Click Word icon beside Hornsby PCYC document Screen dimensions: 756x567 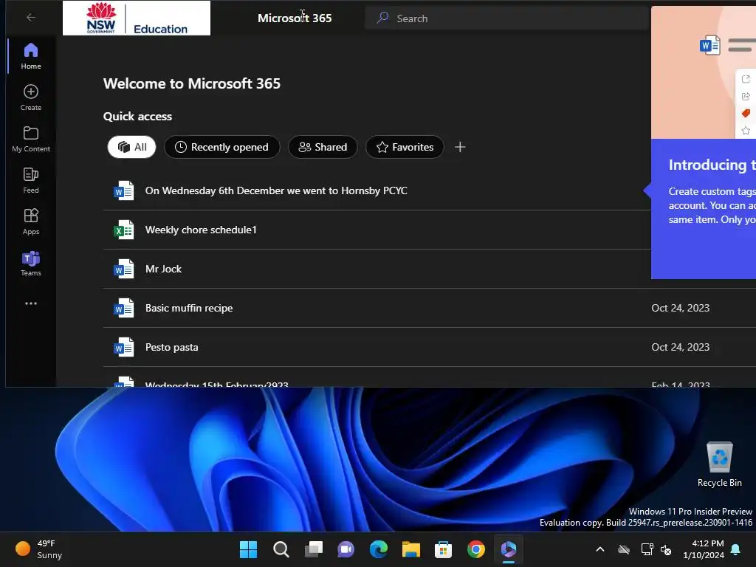point(123,191)
